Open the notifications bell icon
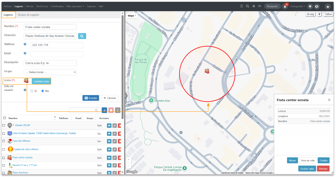The image size is (336, 177). point(285,6)
